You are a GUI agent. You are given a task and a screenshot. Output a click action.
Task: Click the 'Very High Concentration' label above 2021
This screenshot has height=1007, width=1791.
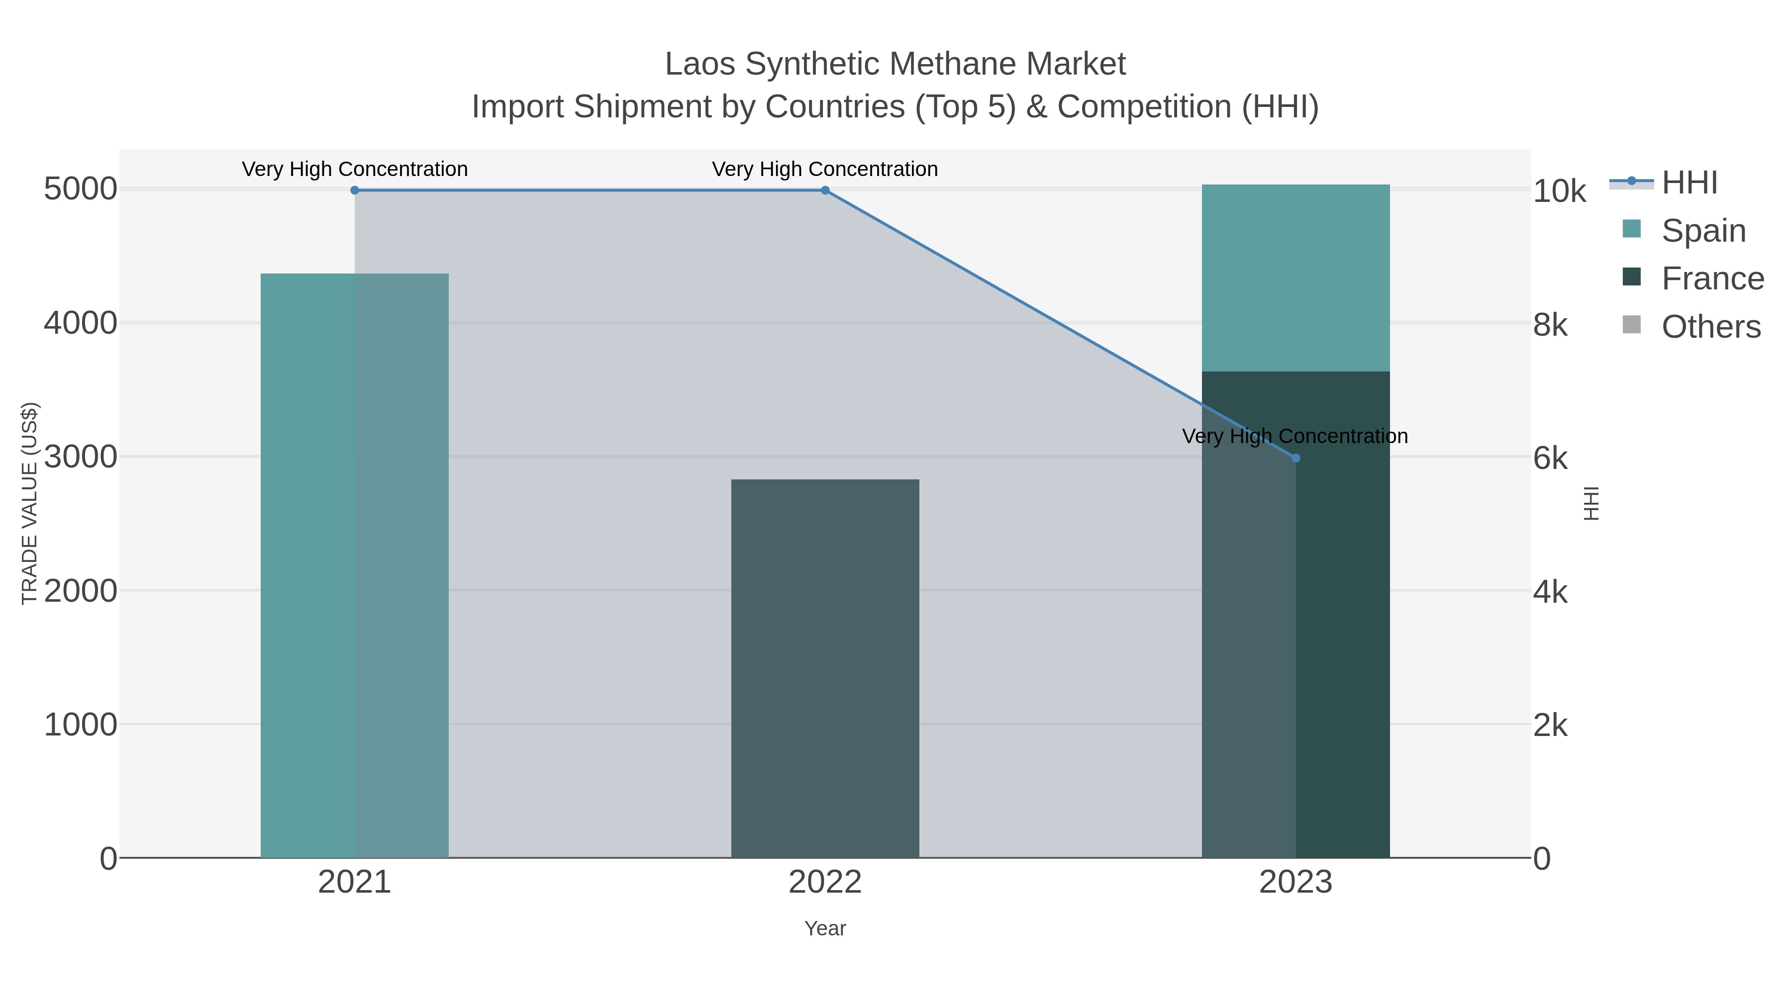pos(355,169)
